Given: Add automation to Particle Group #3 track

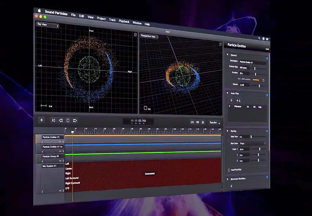Looking at the screenshot, I should 43,161.
